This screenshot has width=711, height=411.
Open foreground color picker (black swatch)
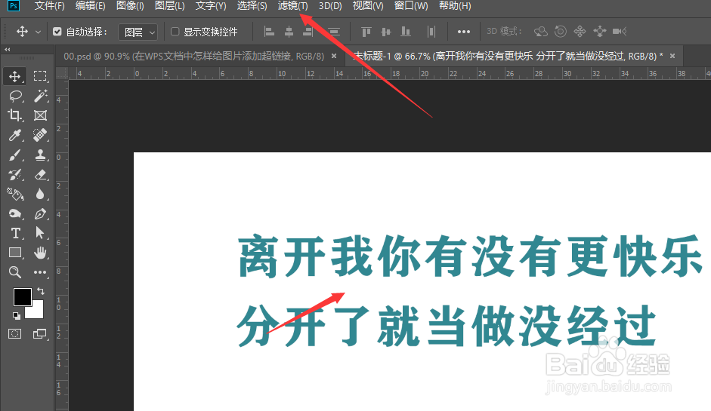point(22,297)
